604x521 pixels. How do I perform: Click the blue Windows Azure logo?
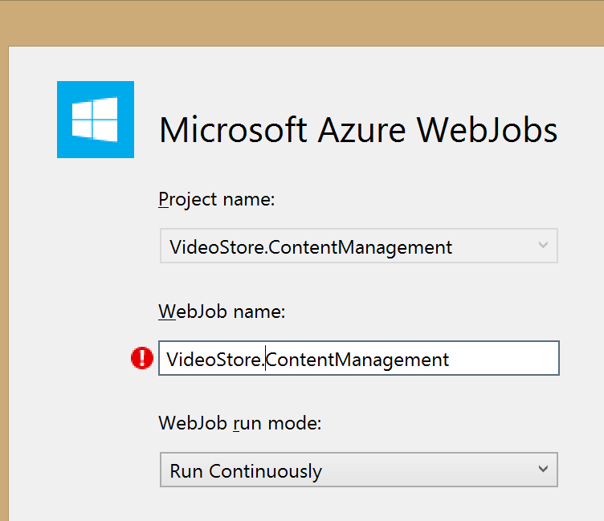(96, 120)
